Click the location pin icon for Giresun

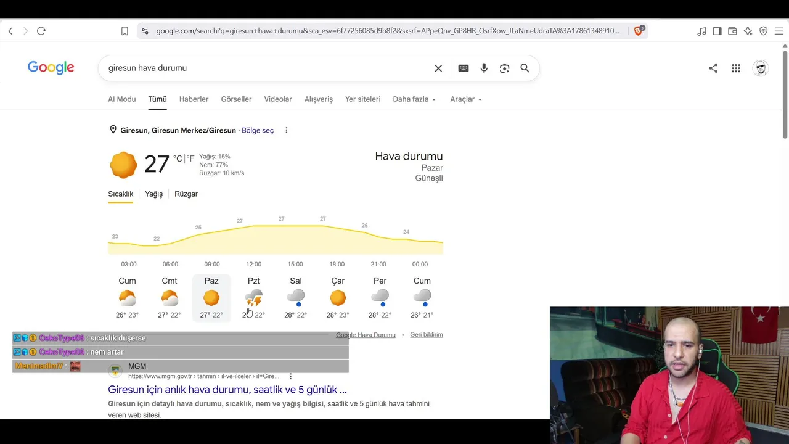pos(113,129)
